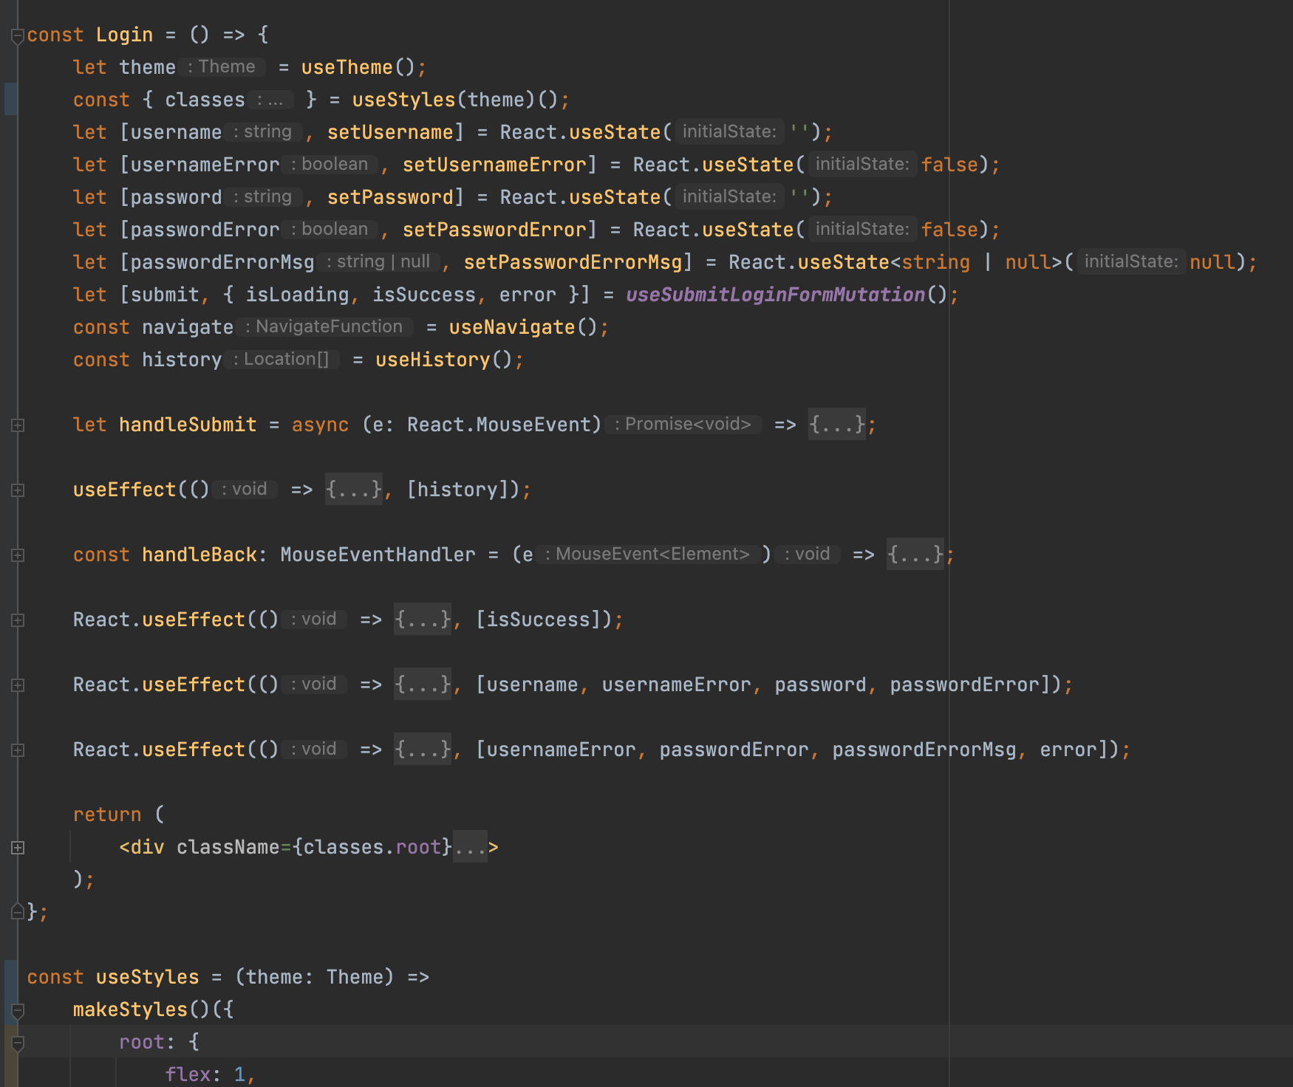Collapse the makeStyles fold marker
The width and height of the screenshot is (1293, 1087).
coord(18,1010)
